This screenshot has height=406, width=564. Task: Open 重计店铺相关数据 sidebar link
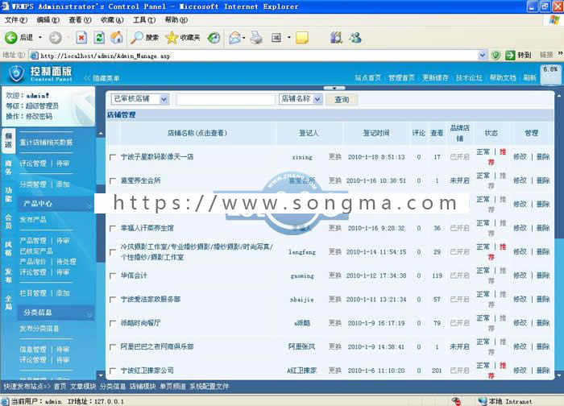click(46, 143)
